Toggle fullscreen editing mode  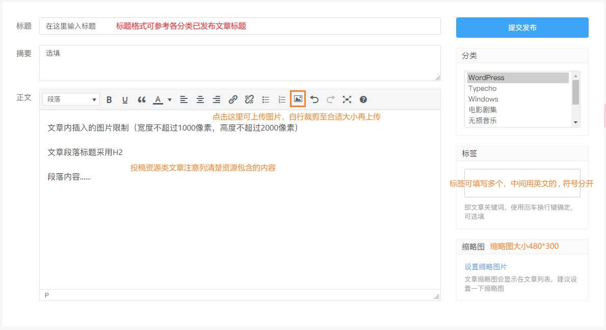pos(347,99)
